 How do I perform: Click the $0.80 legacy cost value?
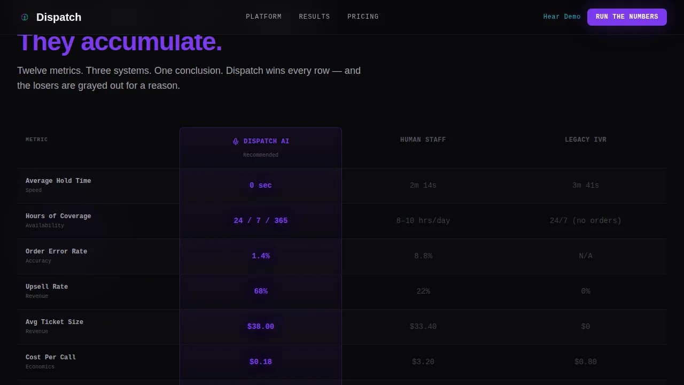[x=586, y=362]
